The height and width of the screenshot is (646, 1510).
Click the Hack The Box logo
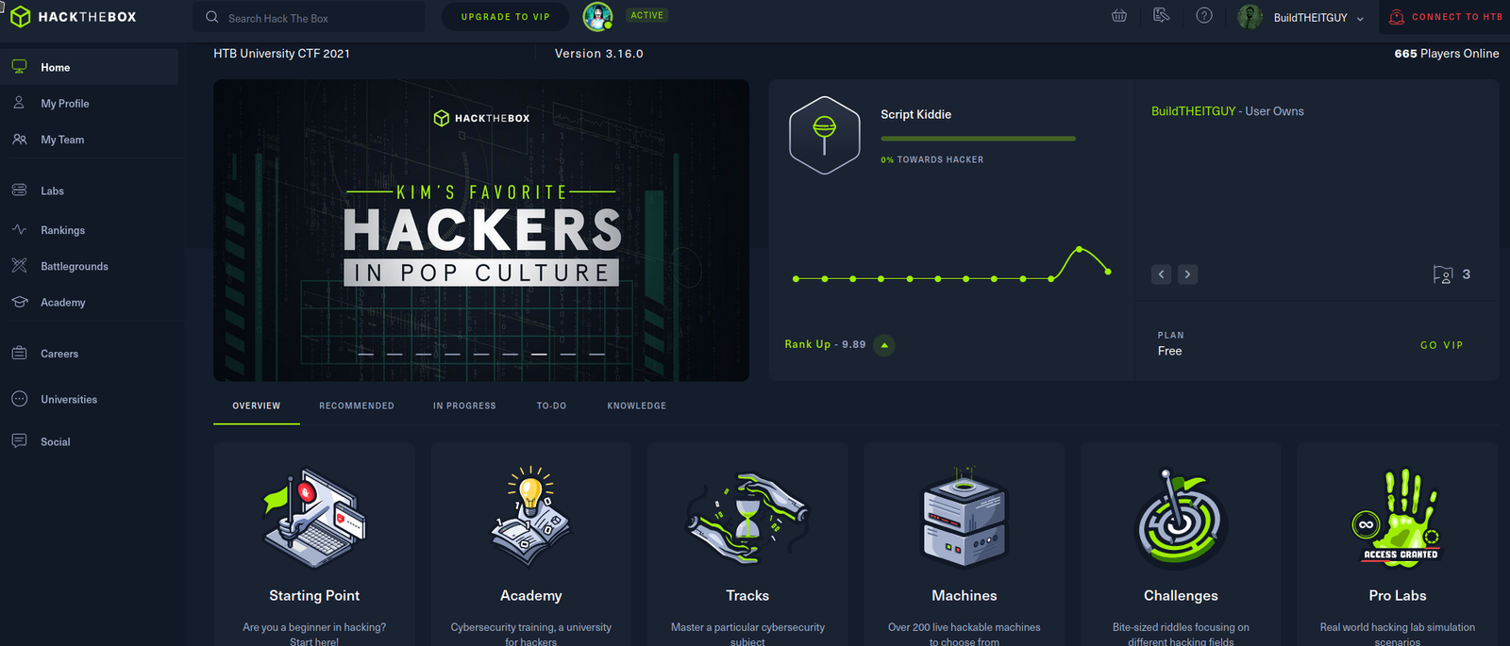point(73,17)
